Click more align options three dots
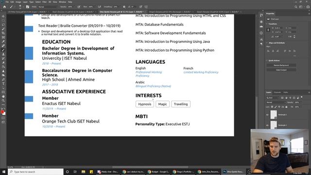 [294, 56]
